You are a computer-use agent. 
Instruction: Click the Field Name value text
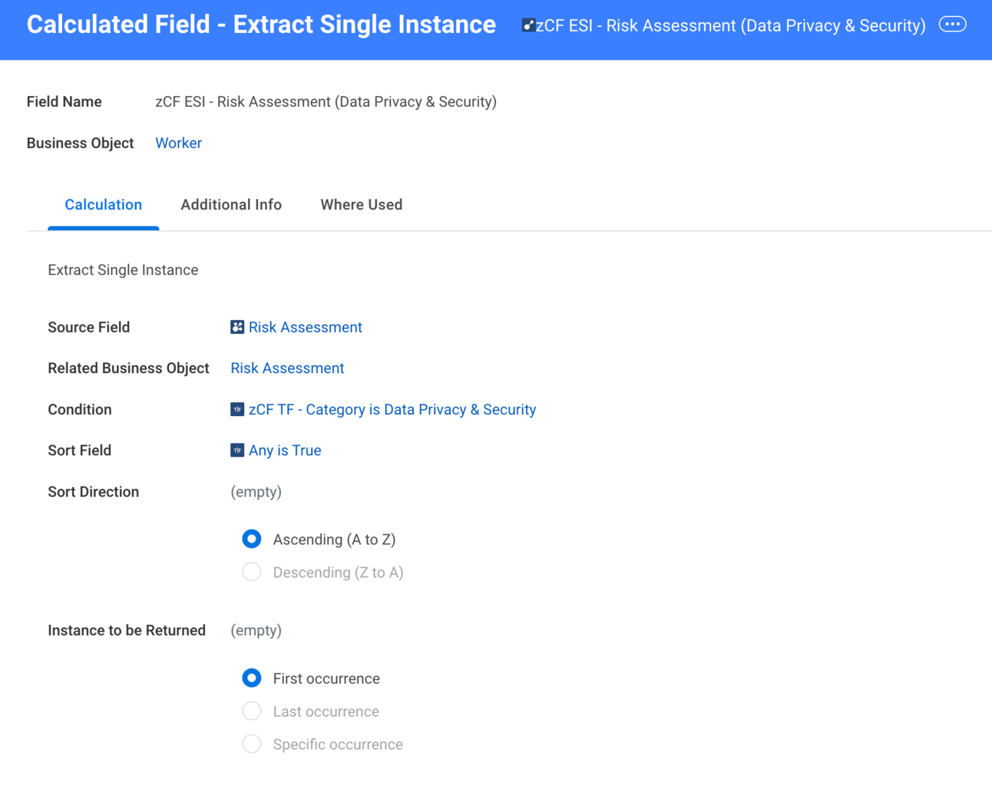point(326,102)
